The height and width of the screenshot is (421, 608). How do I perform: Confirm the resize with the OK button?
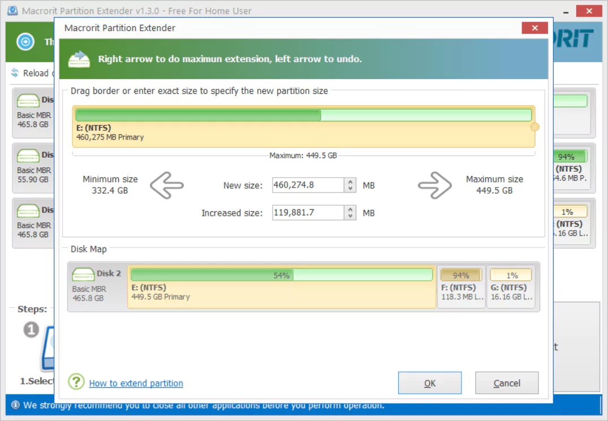click(x=430, y=383)
